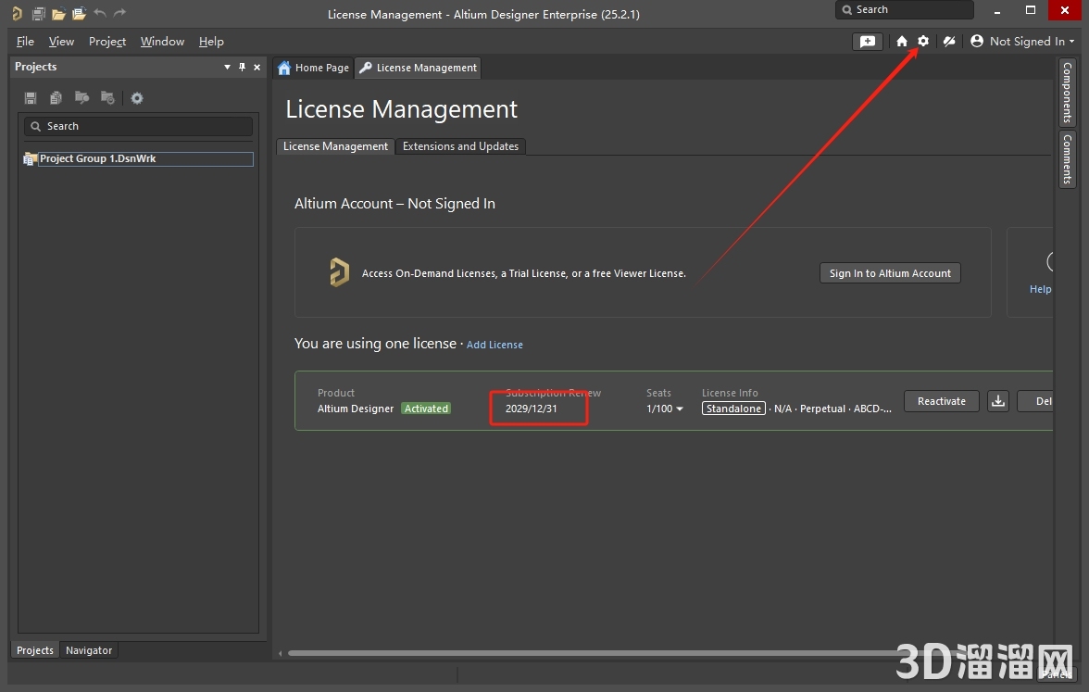This screenshot has width=1089, height=692.
Task: Click the Add License link
Action: pos(494,345)
